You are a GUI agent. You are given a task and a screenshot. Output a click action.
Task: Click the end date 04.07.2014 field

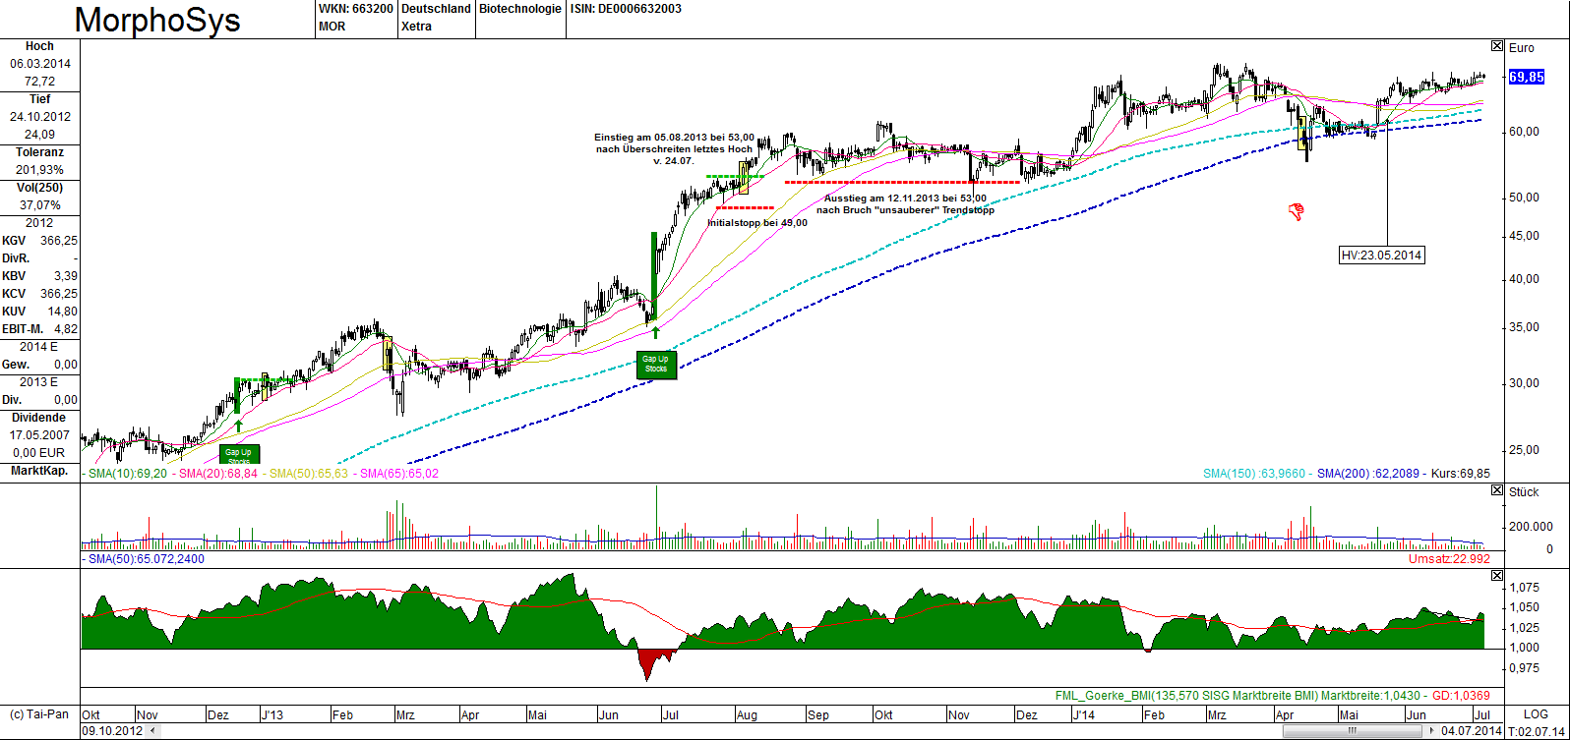(1472, 731)
